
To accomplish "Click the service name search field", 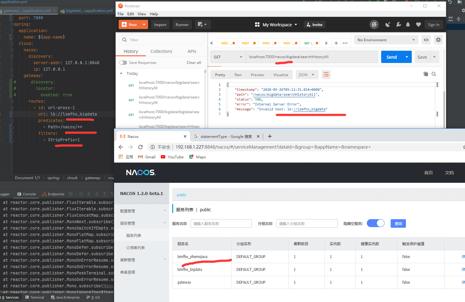I will tap(221, 224).
